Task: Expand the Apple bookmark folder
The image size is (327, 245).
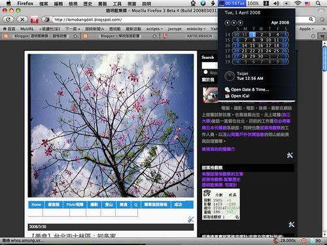Action: tap(306, 29)
